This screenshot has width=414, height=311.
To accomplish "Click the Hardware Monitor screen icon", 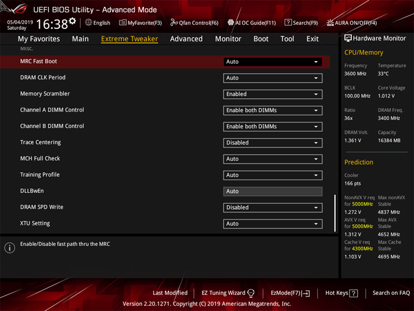I will (x=348, y=39).
